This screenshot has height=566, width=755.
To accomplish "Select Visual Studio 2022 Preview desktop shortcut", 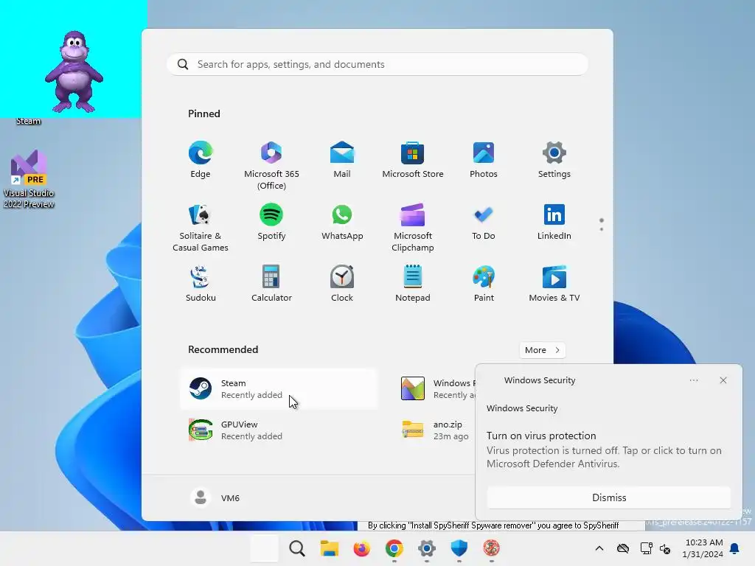I will click(29, 179).
